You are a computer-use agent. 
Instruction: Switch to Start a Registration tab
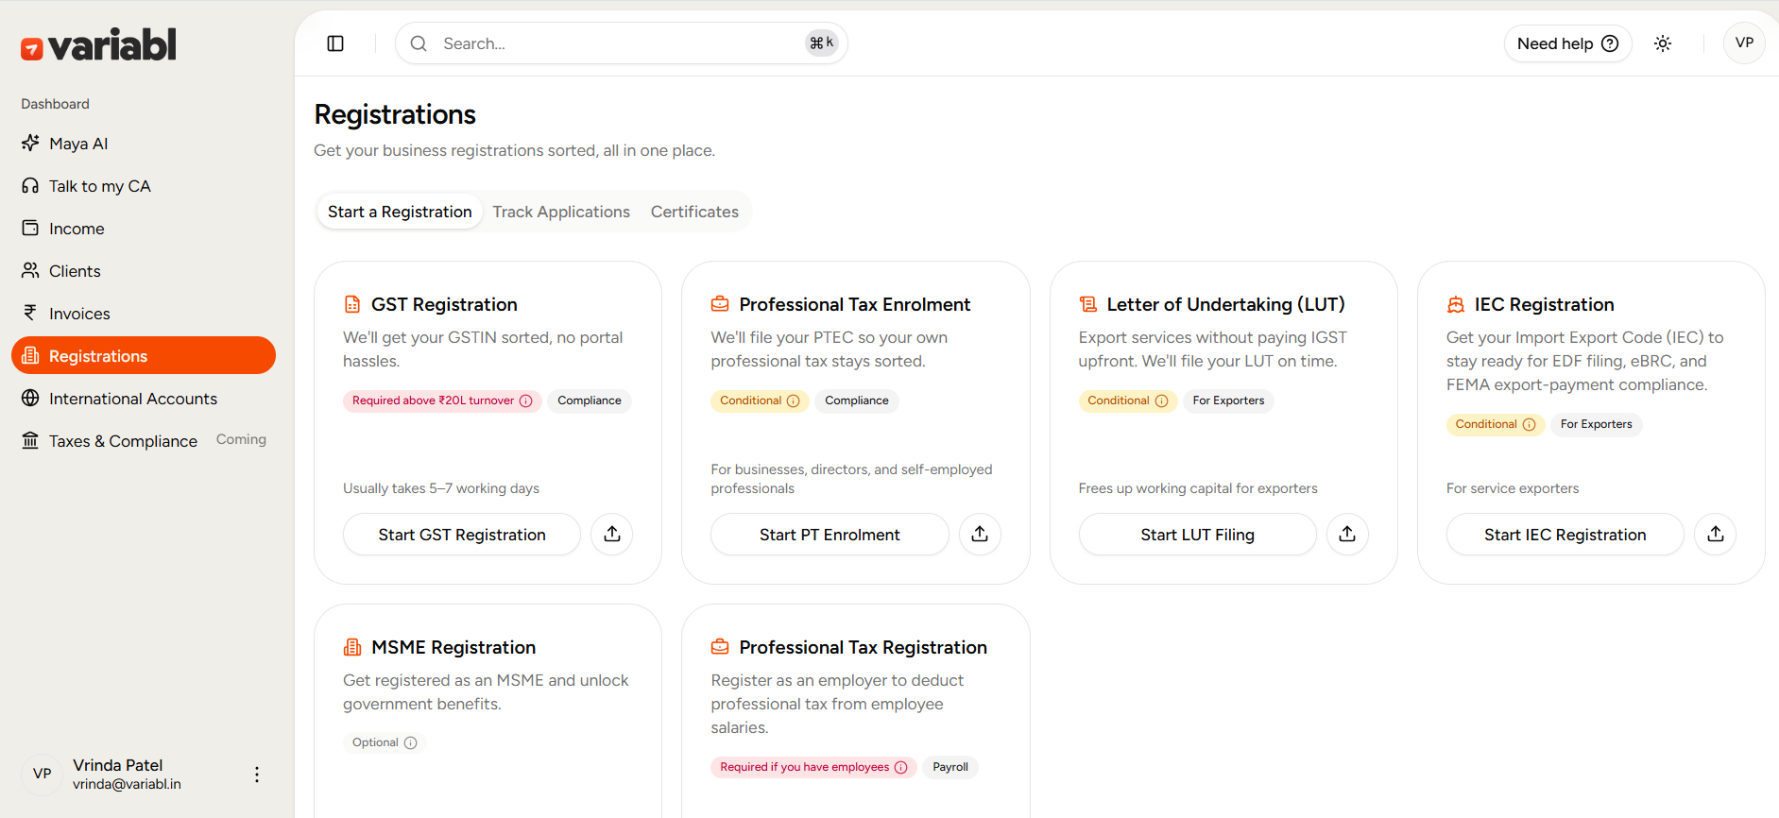[x=400, y=212]
